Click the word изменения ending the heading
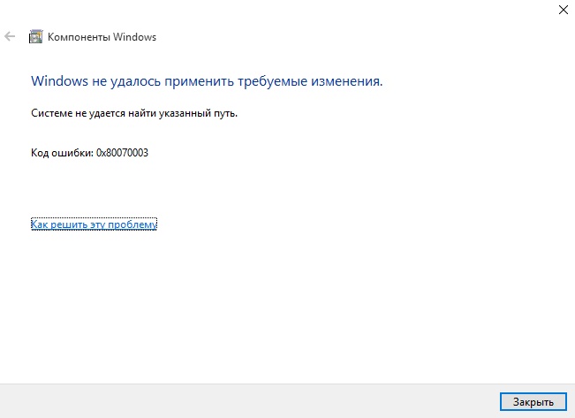 click(x=346, y=81)
